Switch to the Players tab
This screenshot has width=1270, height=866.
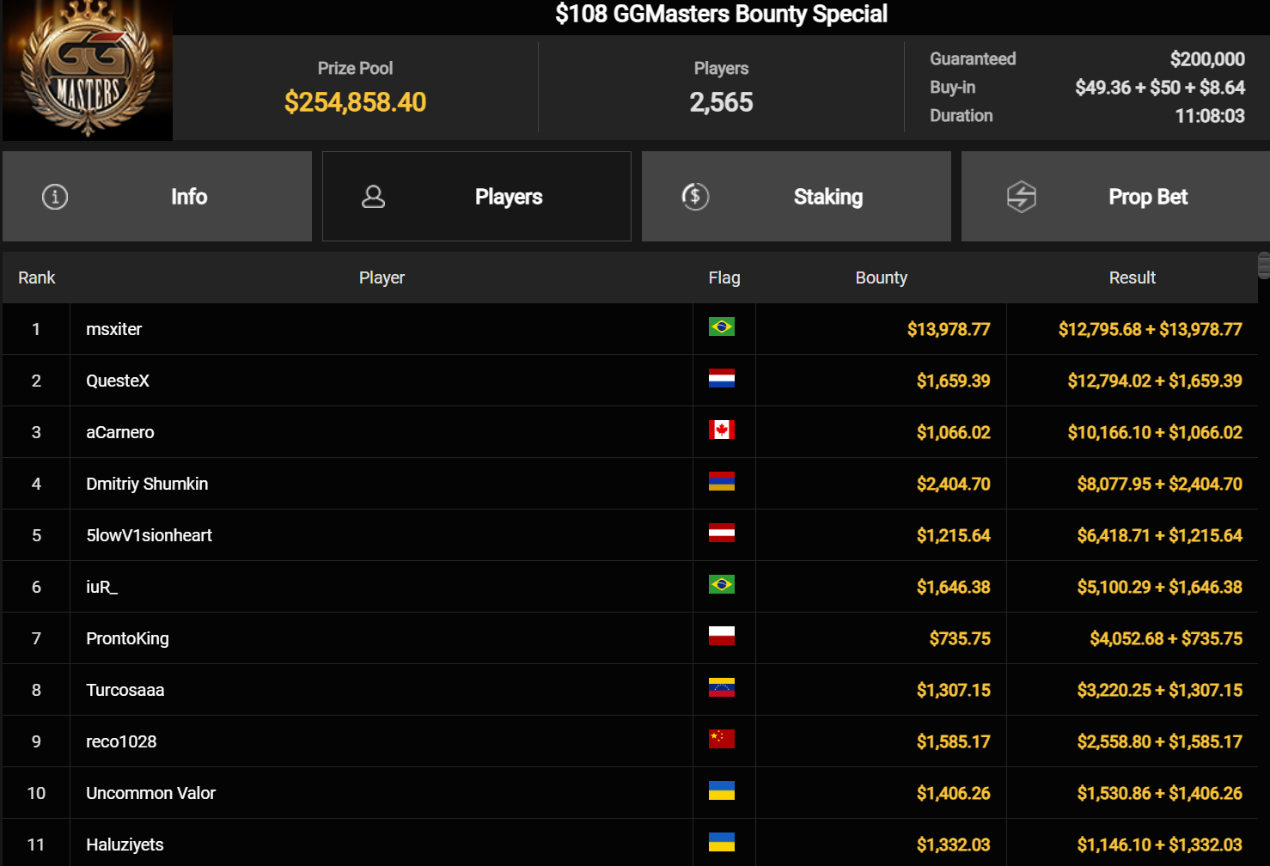coord(477,197)
